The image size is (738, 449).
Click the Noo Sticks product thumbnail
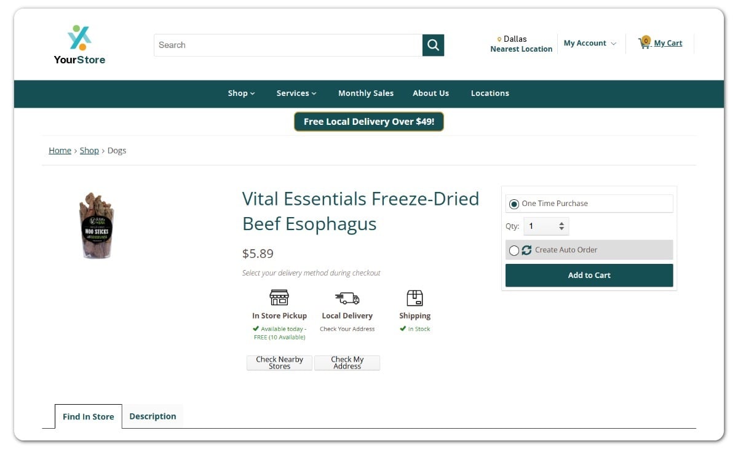point(97,225)
